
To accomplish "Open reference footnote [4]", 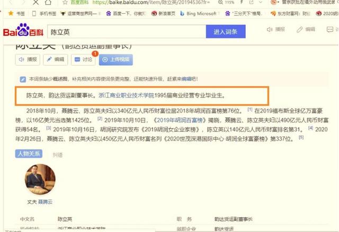I will pyautogui.click(x=310, y=128).
